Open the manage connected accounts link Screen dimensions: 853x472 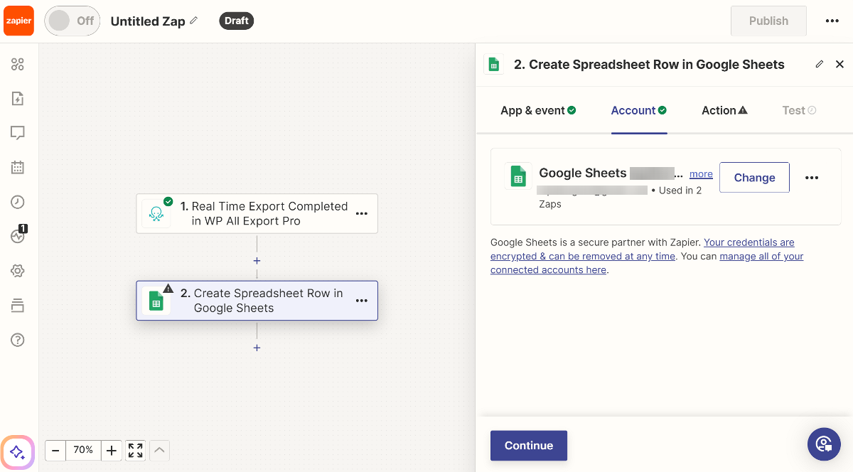[761, 256]
